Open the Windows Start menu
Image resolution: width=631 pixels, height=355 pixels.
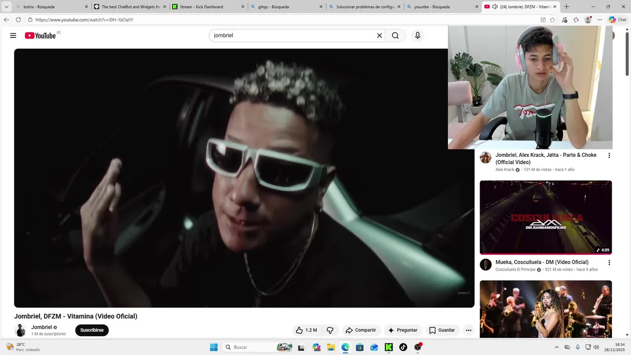click(x=213, y=347)
